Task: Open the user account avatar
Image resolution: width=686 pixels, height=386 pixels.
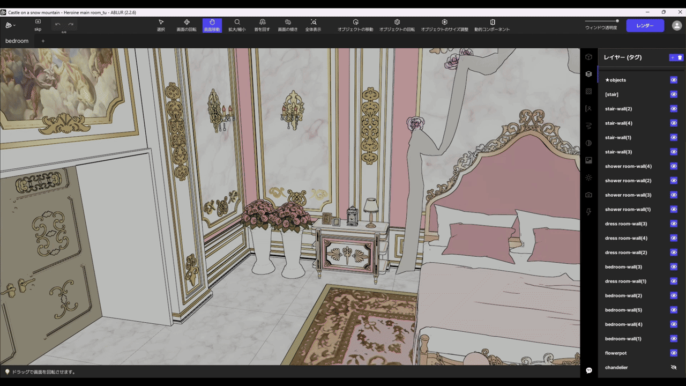Action: point(677,26)
